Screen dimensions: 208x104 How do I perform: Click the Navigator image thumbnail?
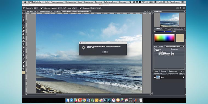[170, 20]
